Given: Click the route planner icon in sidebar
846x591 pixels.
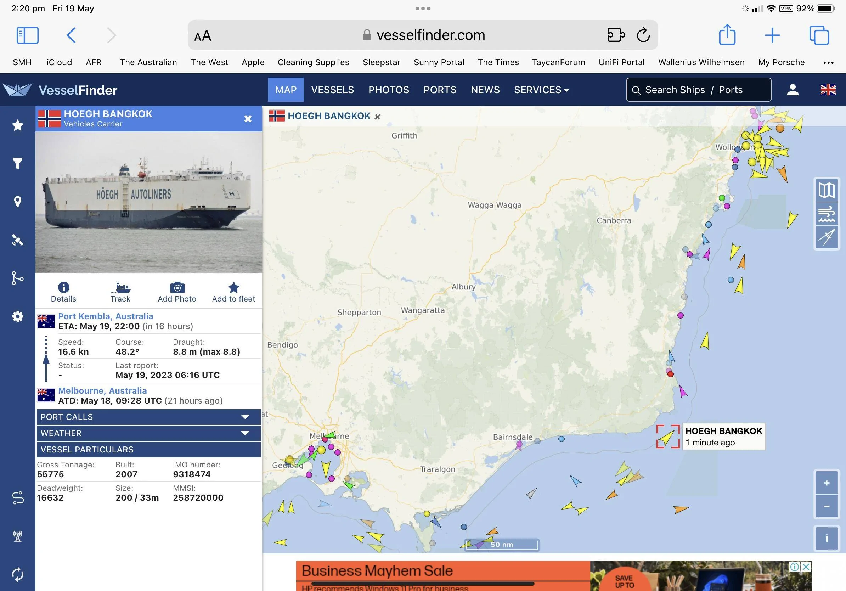Looking at the screenshot, I should [x=18, y=498].
